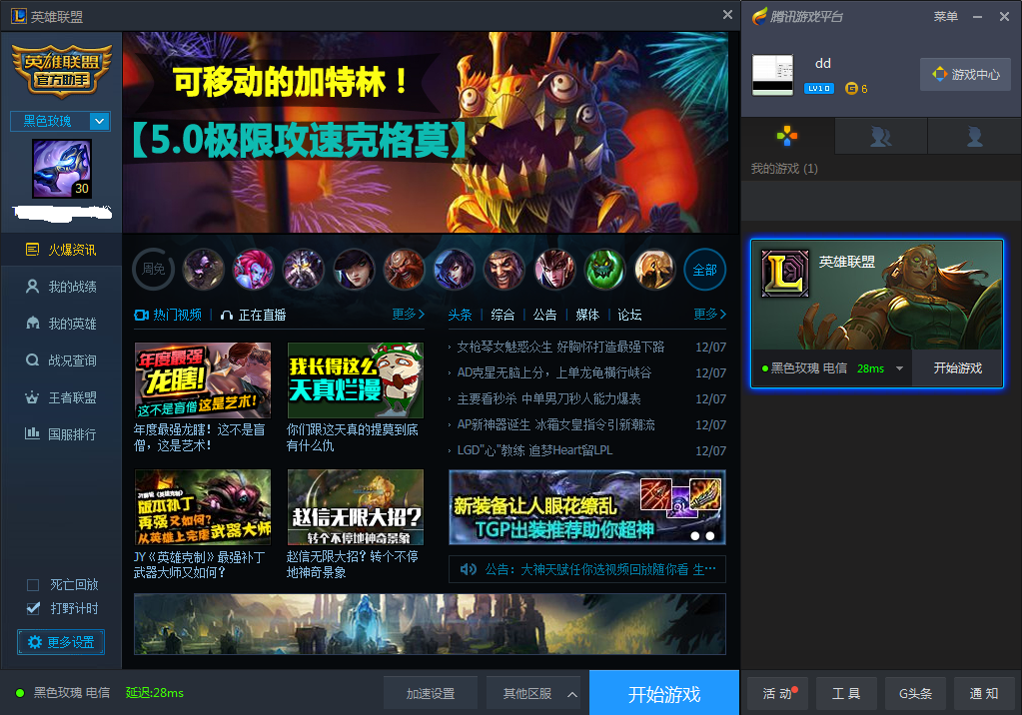Image resolution: width=1022 pixels, height=715 pixels.
Task: Switch to 热门视频 tab
Action: tap(168, 315)
